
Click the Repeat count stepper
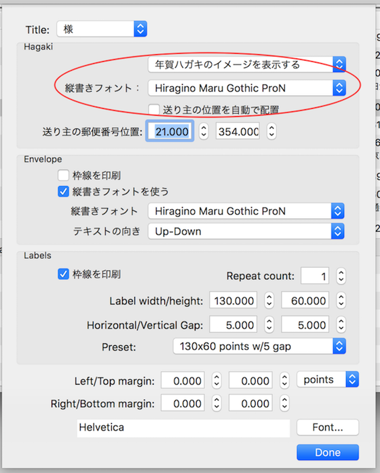pos(341,276)
